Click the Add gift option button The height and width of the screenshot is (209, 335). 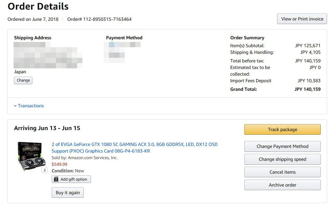[x=71, y=179]
